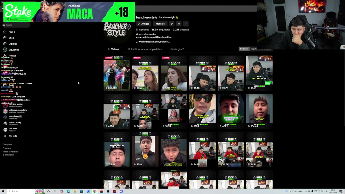Open the 16.9K Seguidores list
Screen dimensions: 345x194
pyautogui.click(x=161, y=30)
